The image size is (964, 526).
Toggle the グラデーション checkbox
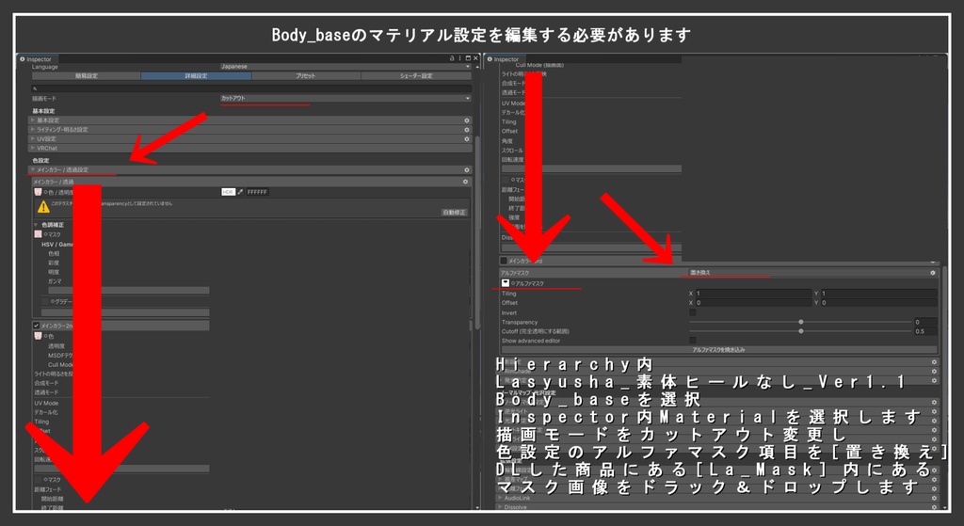pyautogui.click(x=45, y=302)
